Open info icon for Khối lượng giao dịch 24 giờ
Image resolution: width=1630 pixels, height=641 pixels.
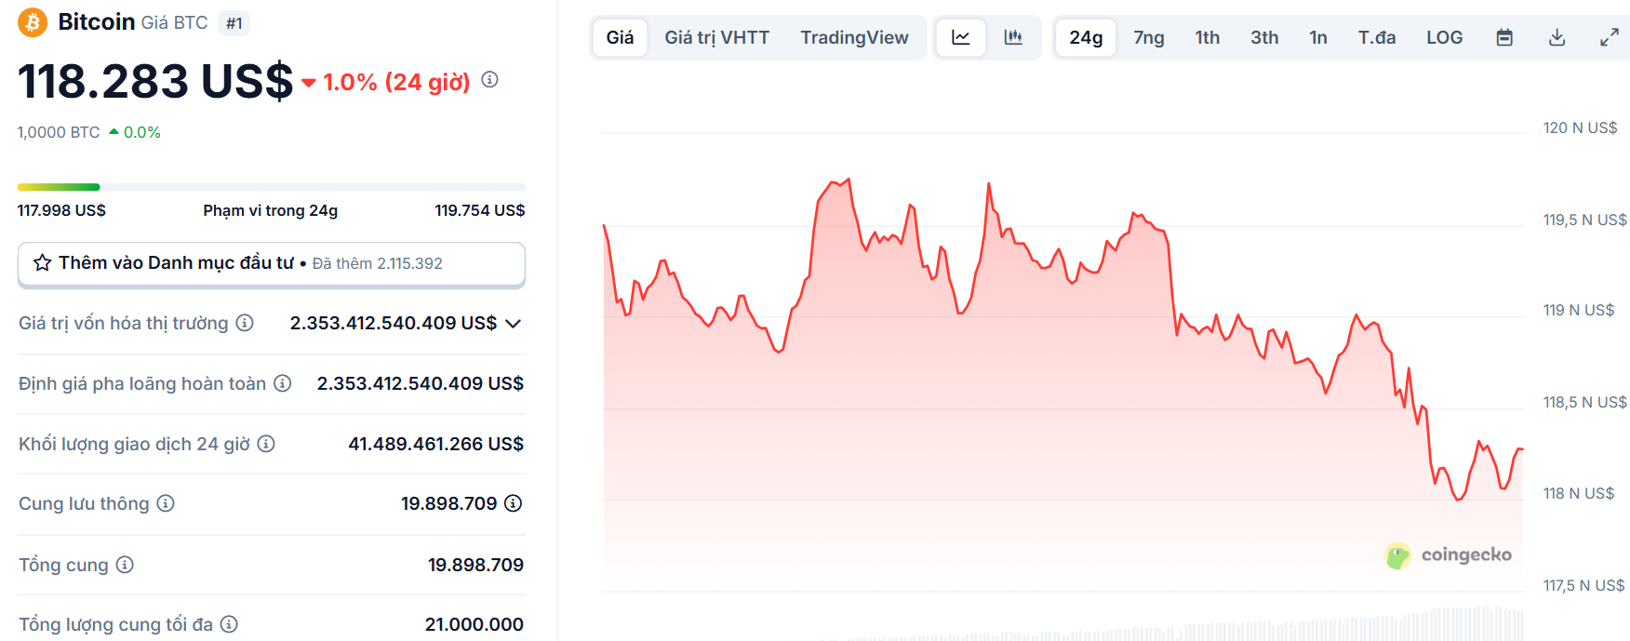point(266,444)
